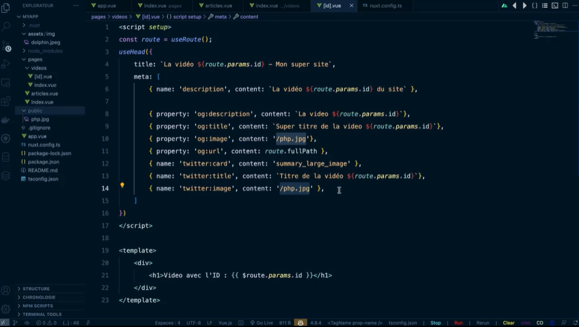Switch to the articles.vue tab
Screen dimensions: 579x327
click(218, 6)
